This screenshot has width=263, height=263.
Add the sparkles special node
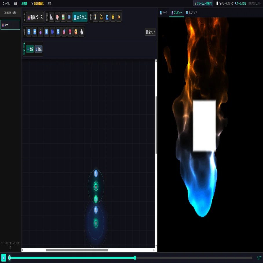tap(119, 17)
